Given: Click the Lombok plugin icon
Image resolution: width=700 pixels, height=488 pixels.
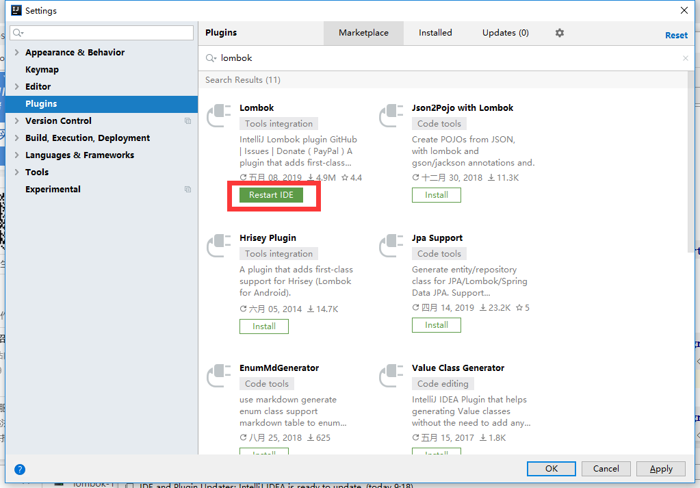Looking at the screenshot, I should [219, 115].
